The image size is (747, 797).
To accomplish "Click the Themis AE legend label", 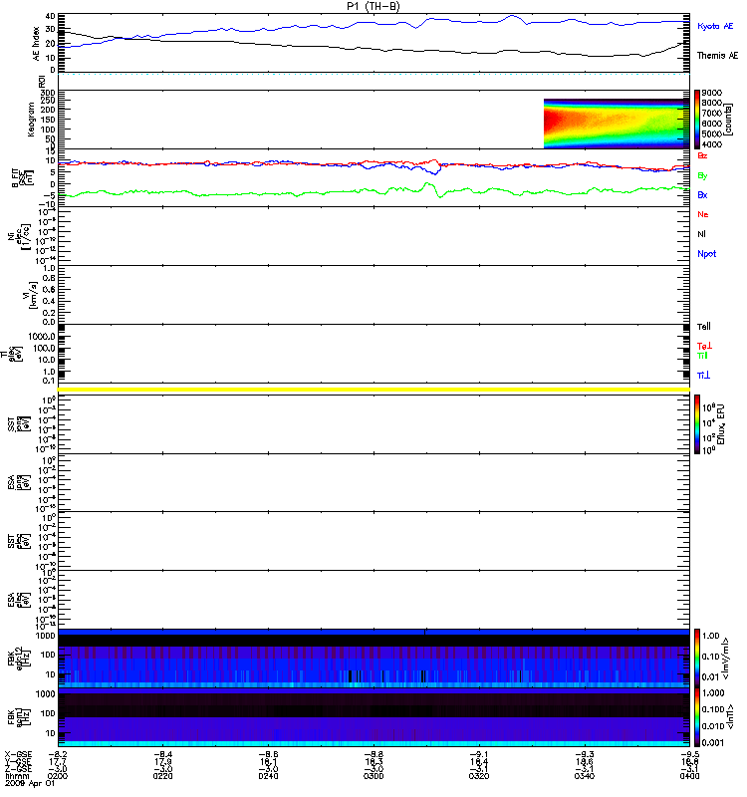I will (x=717, y=56).
